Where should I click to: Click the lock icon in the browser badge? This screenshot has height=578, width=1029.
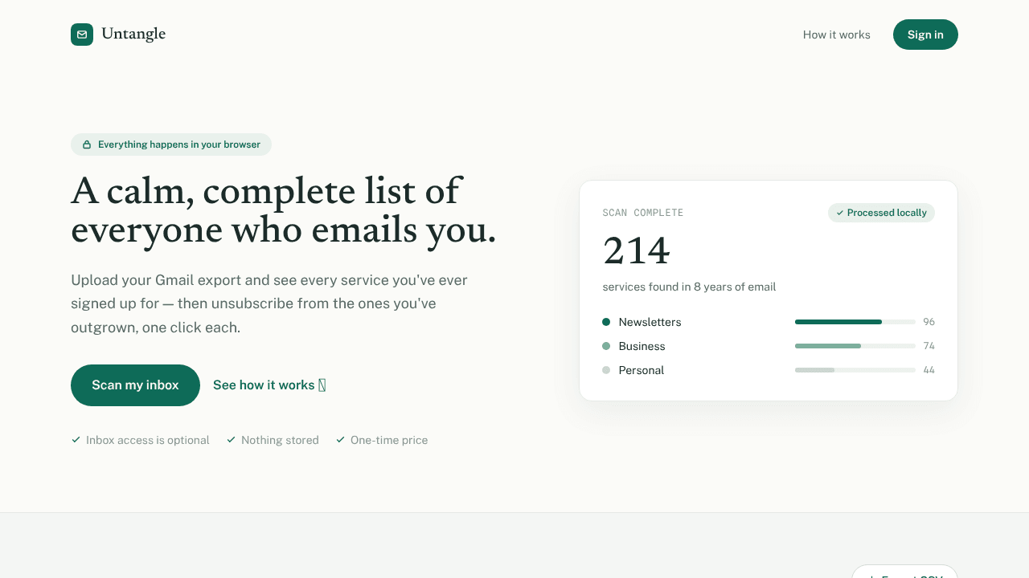click(87, 144)
